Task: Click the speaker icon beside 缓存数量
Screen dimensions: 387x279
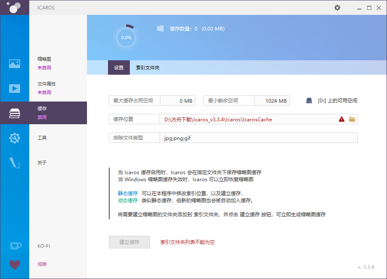Action: pyautogui.click(x=159, y=28)
